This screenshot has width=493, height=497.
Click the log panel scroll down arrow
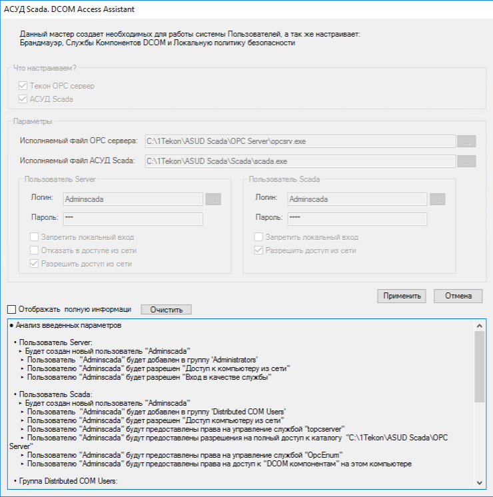click(x=479, y=482)
